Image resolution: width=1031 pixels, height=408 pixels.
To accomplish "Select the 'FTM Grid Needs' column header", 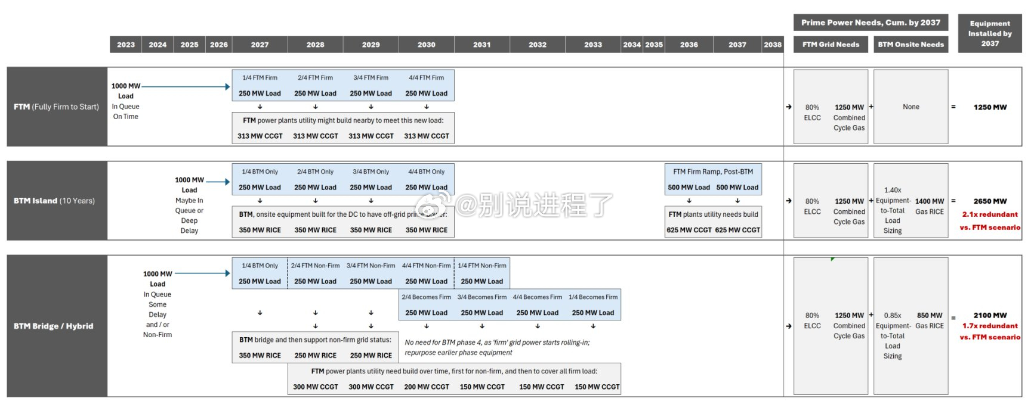I will coord(831,45).
